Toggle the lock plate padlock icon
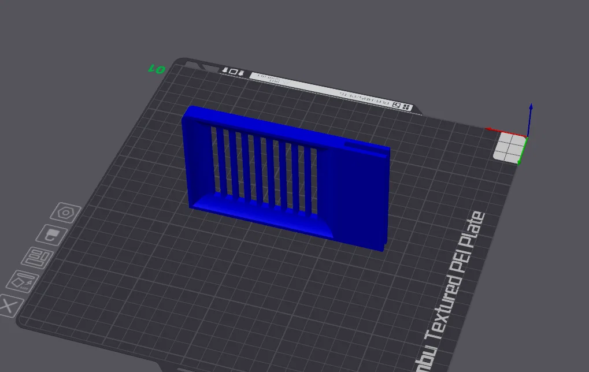The height and width of the screenshot is (372, 589). 52,235
